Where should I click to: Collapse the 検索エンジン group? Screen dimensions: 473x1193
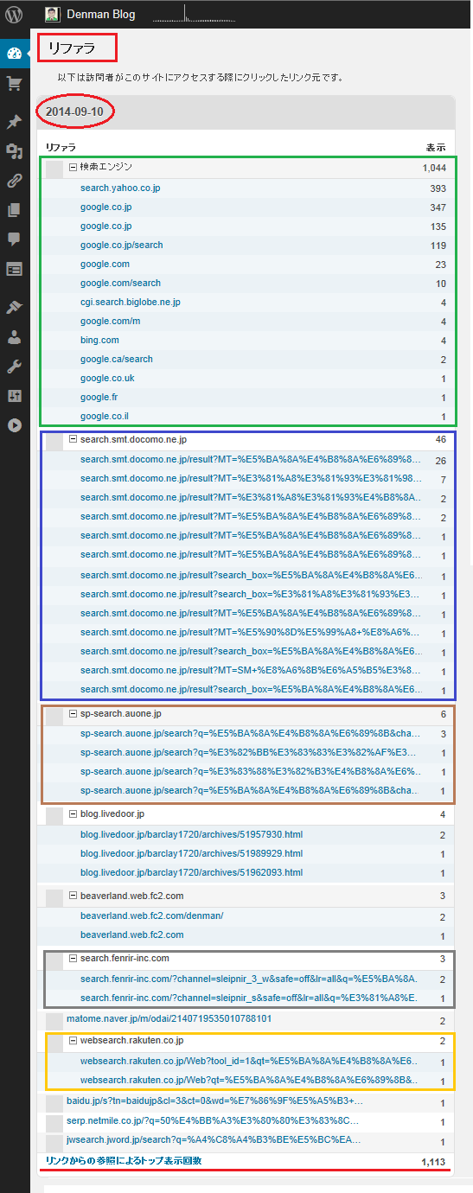pos(74,167)
